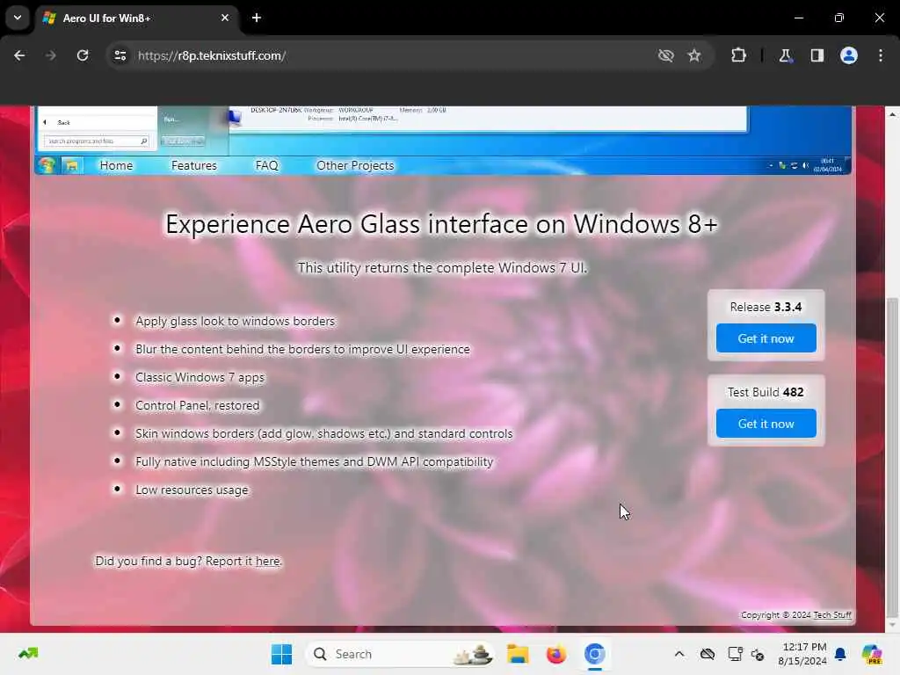Get Release 3.3.4 now
The width and height of the screenshot is (900, 675).
pos(766,338)
